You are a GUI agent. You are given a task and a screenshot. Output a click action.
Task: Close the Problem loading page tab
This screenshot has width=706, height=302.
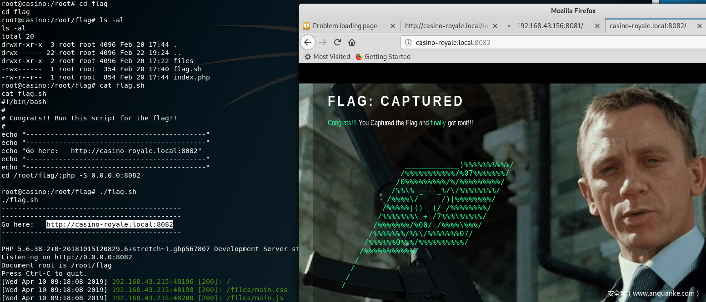(393, 26)
